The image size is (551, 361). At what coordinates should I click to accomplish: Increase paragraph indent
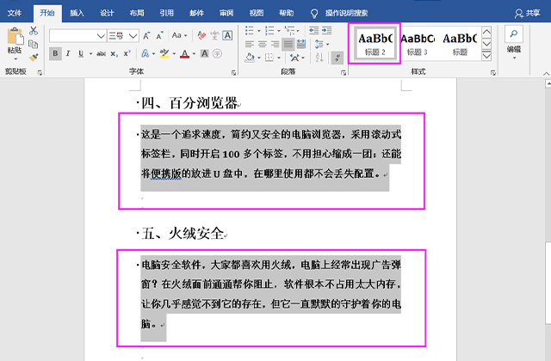tap(327, 31)
